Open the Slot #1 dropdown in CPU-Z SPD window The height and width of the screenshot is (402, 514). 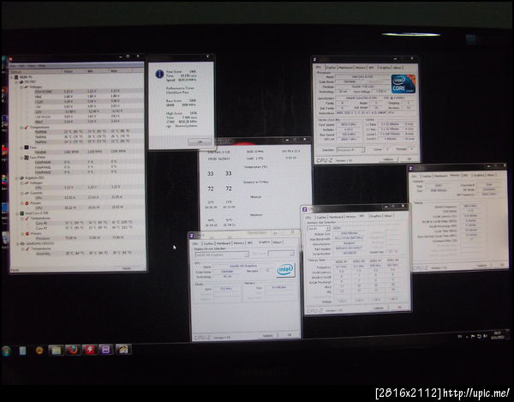pos(319,228)
